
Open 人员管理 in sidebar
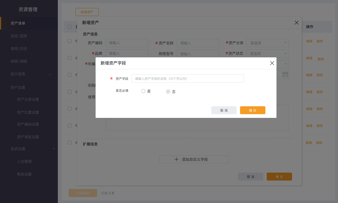[24, 162]
